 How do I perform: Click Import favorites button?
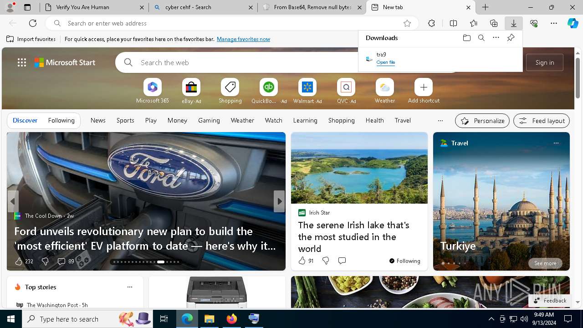(31, 39)
